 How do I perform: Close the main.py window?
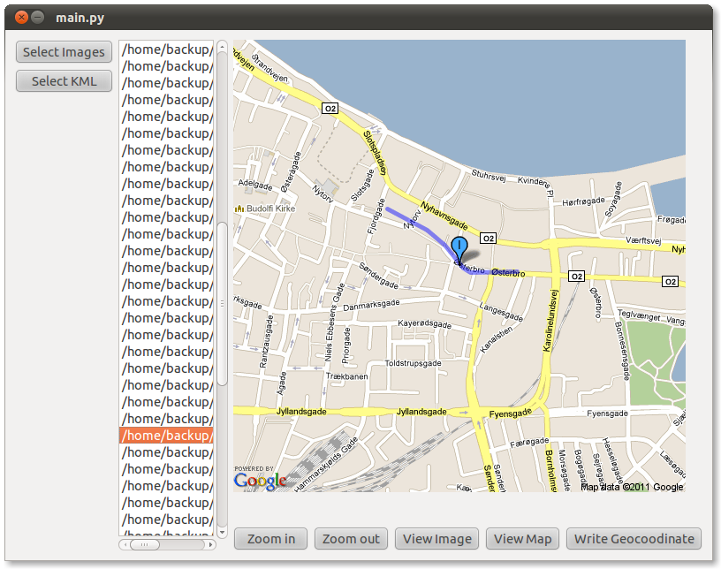pos(21,17)
